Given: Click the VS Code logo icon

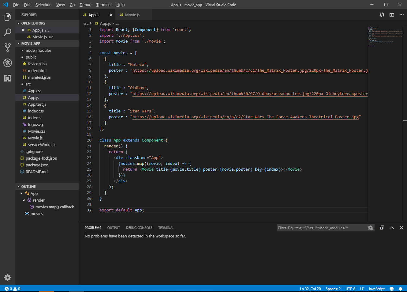Looking at the screenshot, I should 5,5.
